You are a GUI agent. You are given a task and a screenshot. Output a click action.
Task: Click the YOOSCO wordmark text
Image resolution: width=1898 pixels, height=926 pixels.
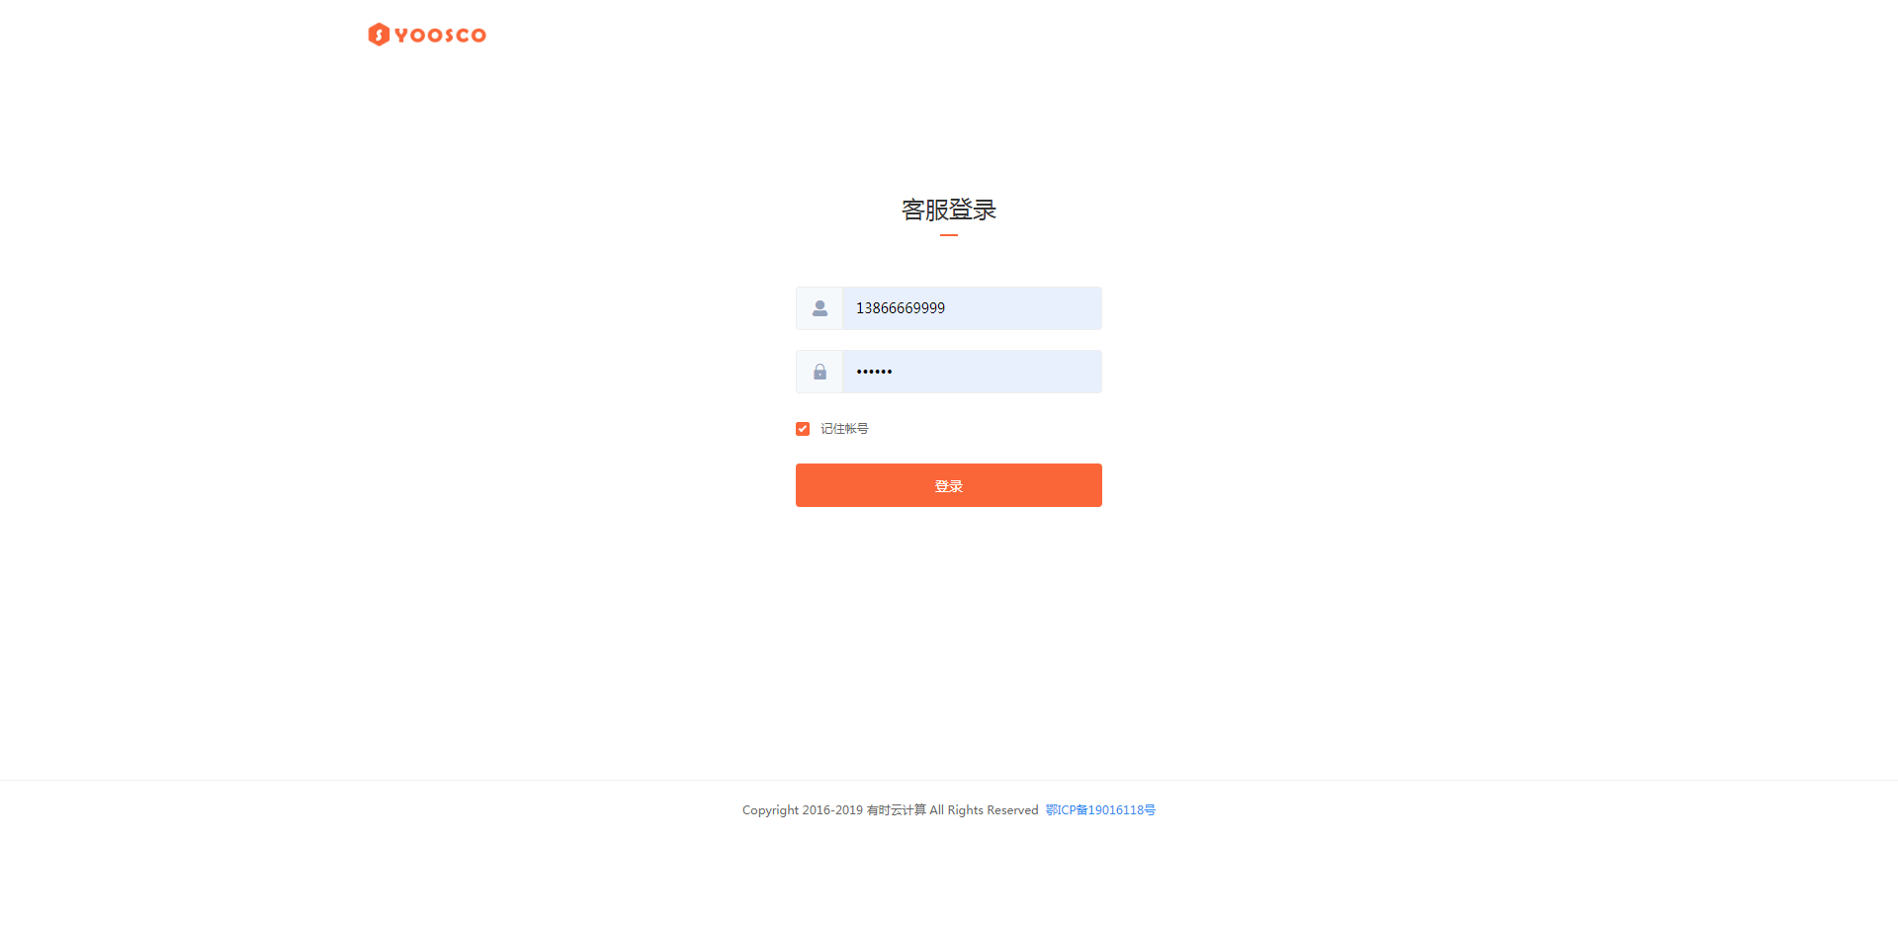pos(440,36)
